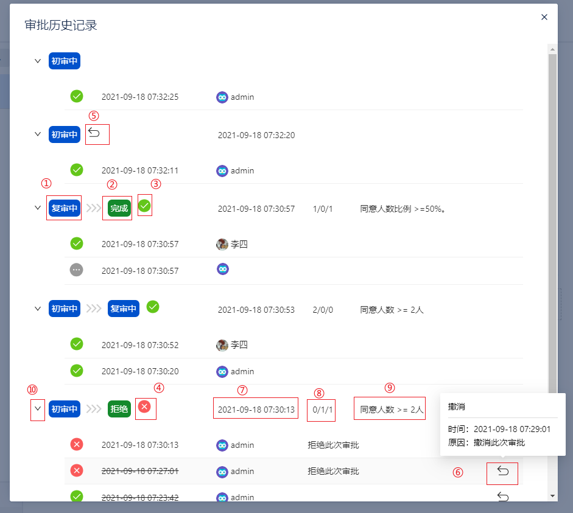Close the 审批历史记录 dialog
Viewport: 573px width, 513px height.
[x=544, y=17]
